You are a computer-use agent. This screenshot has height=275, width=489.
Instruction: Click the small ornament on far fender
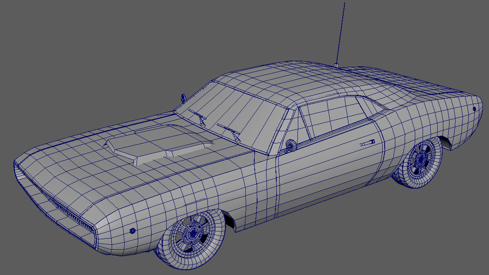pyautogui.click(x=184, y=97)
